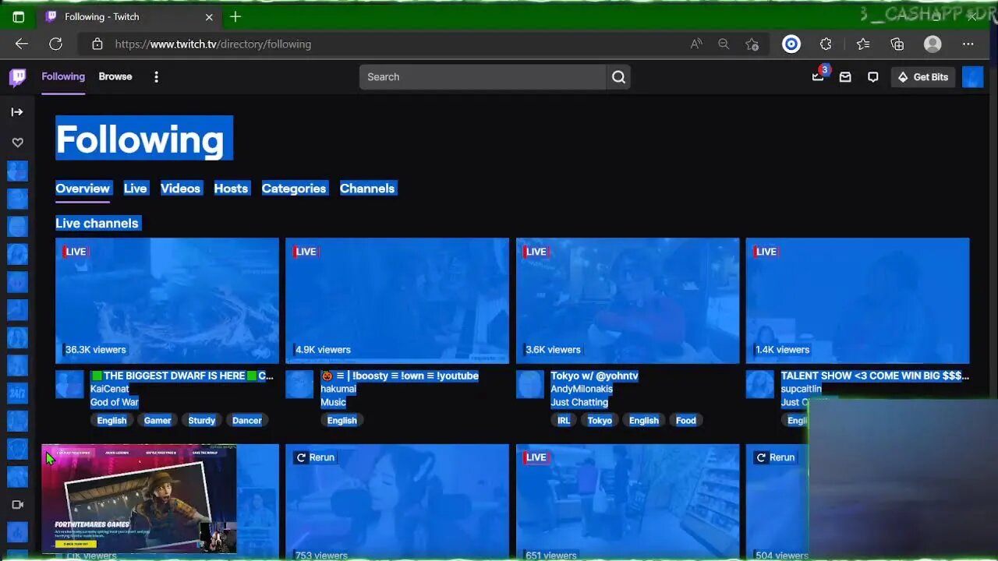Click the Dancer tag on KaiCenat's stream
Image resolution: width=998 pixels, height=561 pixels.
click(247, 421)
